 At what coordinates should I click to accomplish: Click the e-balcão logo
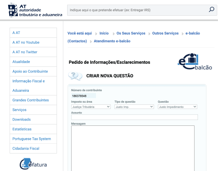pos(194,62)
